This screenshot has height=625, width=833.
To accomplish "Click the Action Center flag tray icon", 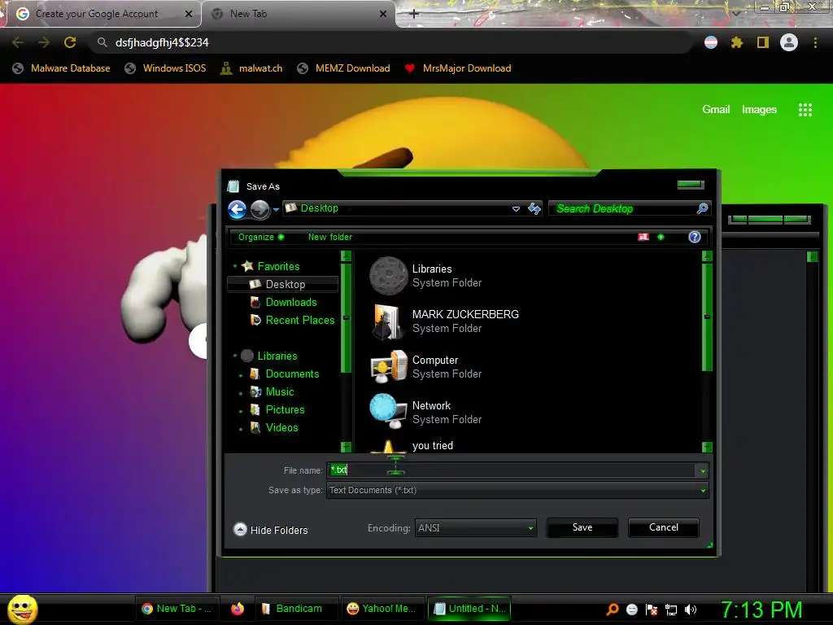I will tap(652, 610).
